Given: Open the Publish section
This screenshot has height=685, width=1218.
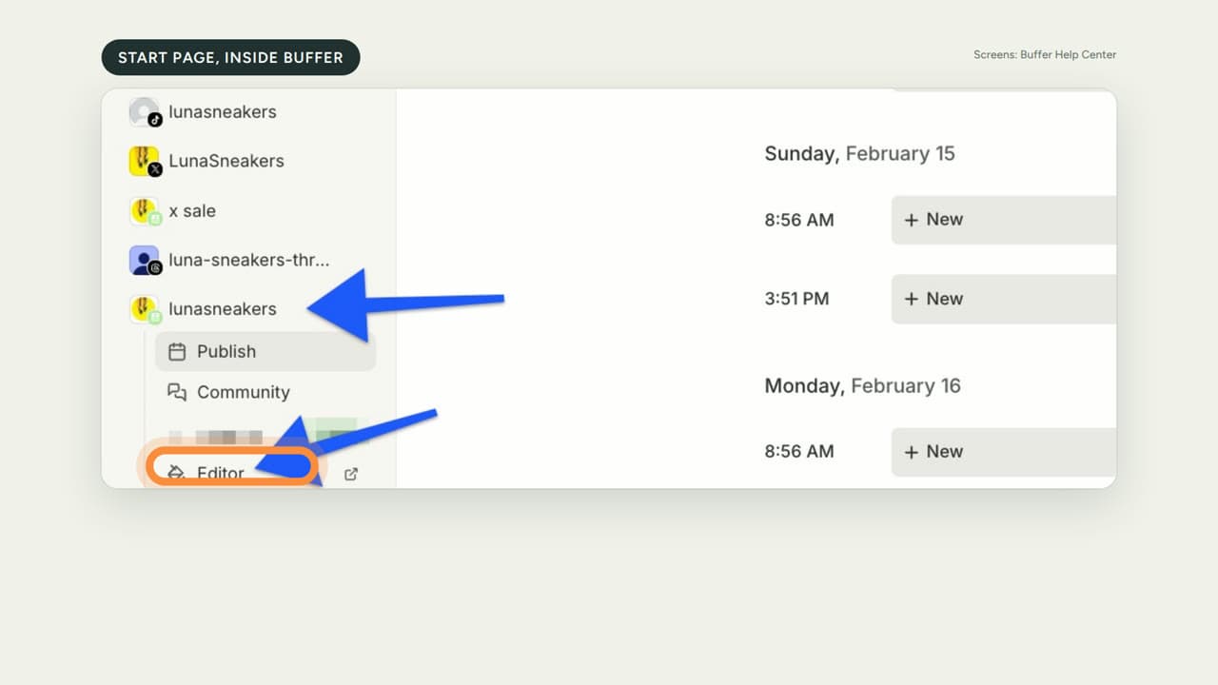Looking at the screenshot, I should [x=265, y=352].
